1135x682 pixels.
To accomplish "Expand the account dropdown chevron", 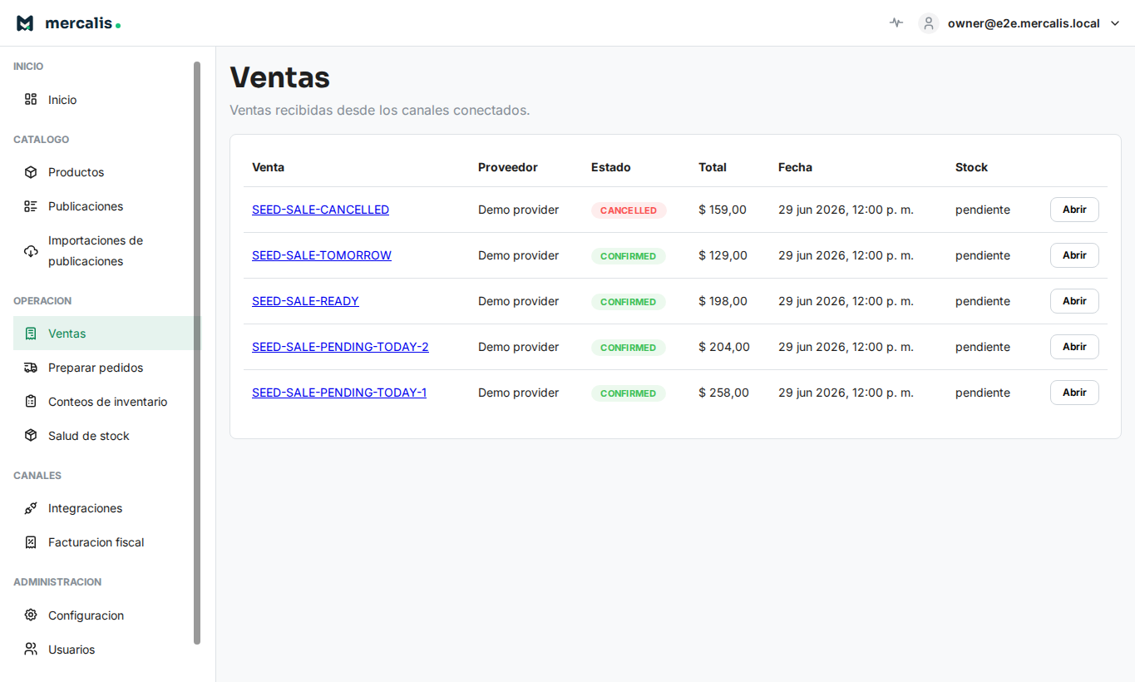I will [1115, 23].
